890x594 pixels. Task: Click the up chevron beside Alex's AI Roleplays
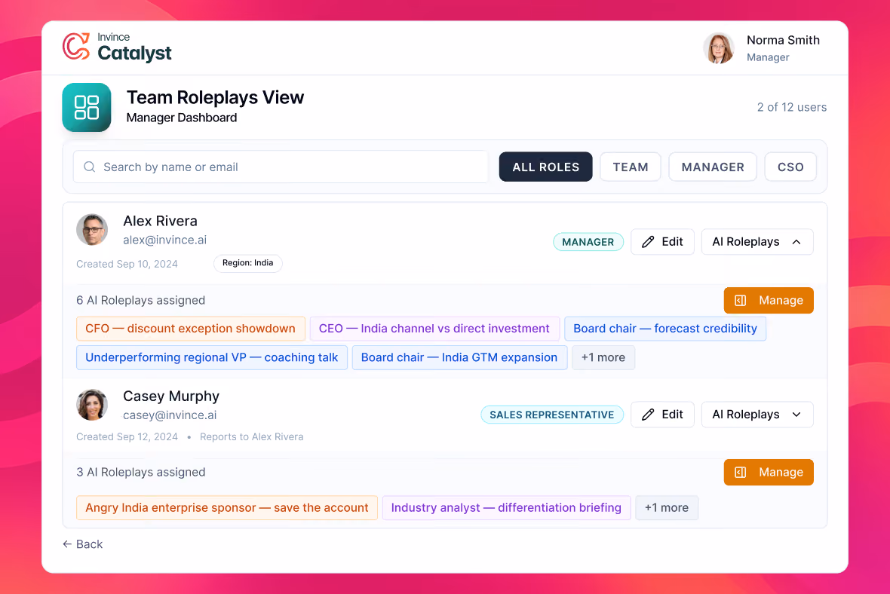coord(797,242)
